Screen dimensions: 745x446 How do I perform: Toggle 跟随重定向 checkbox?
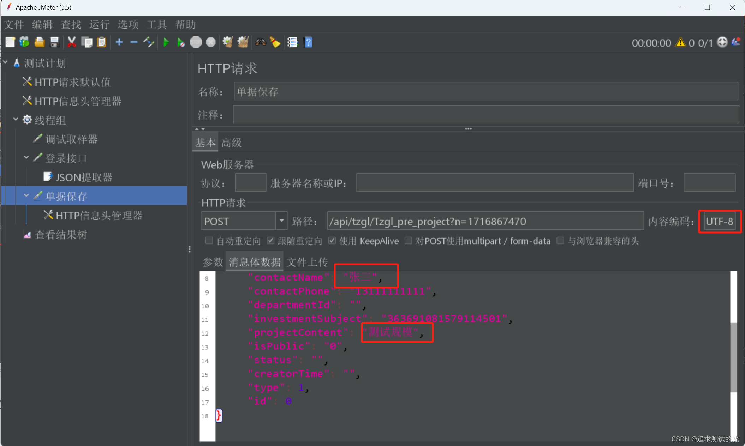[x=270, y=241]
